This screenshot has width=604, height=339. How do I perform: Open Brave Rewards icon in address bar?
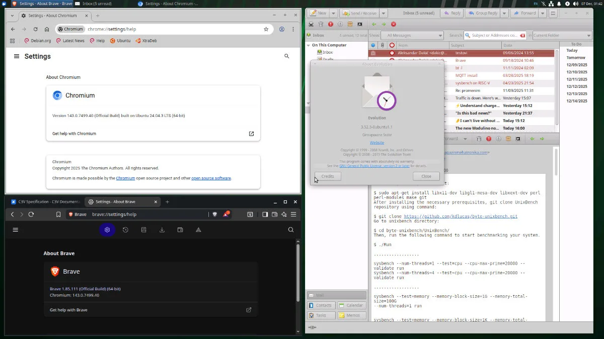226,214
